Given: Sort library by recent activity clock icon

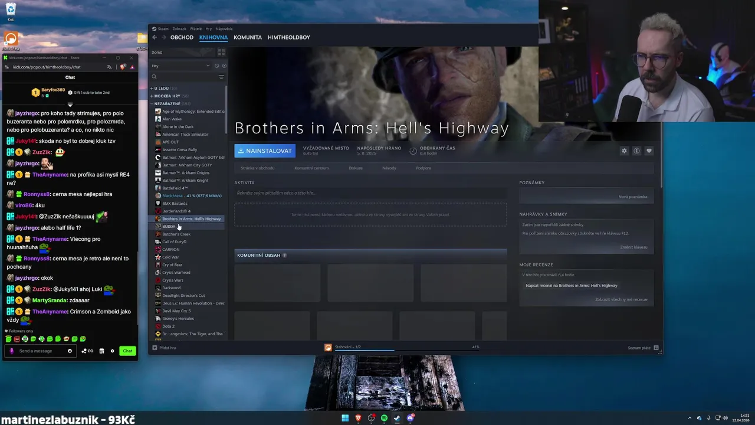Looking at the screenshot, I should click(216, 66).
